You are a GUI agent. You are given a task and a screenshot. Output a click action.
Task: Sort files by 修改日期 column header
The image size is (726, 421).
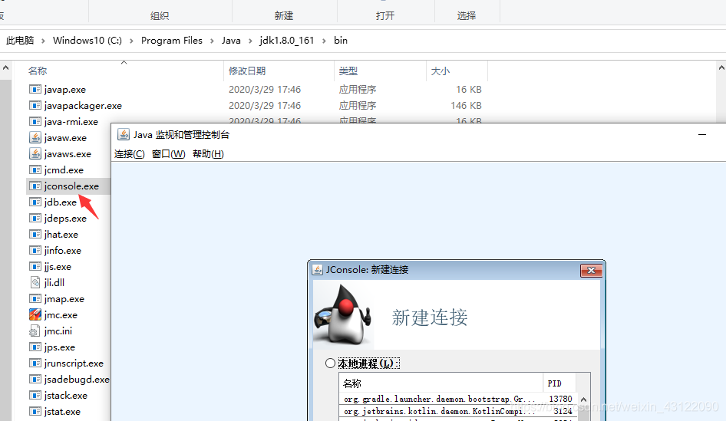(247, 71)
